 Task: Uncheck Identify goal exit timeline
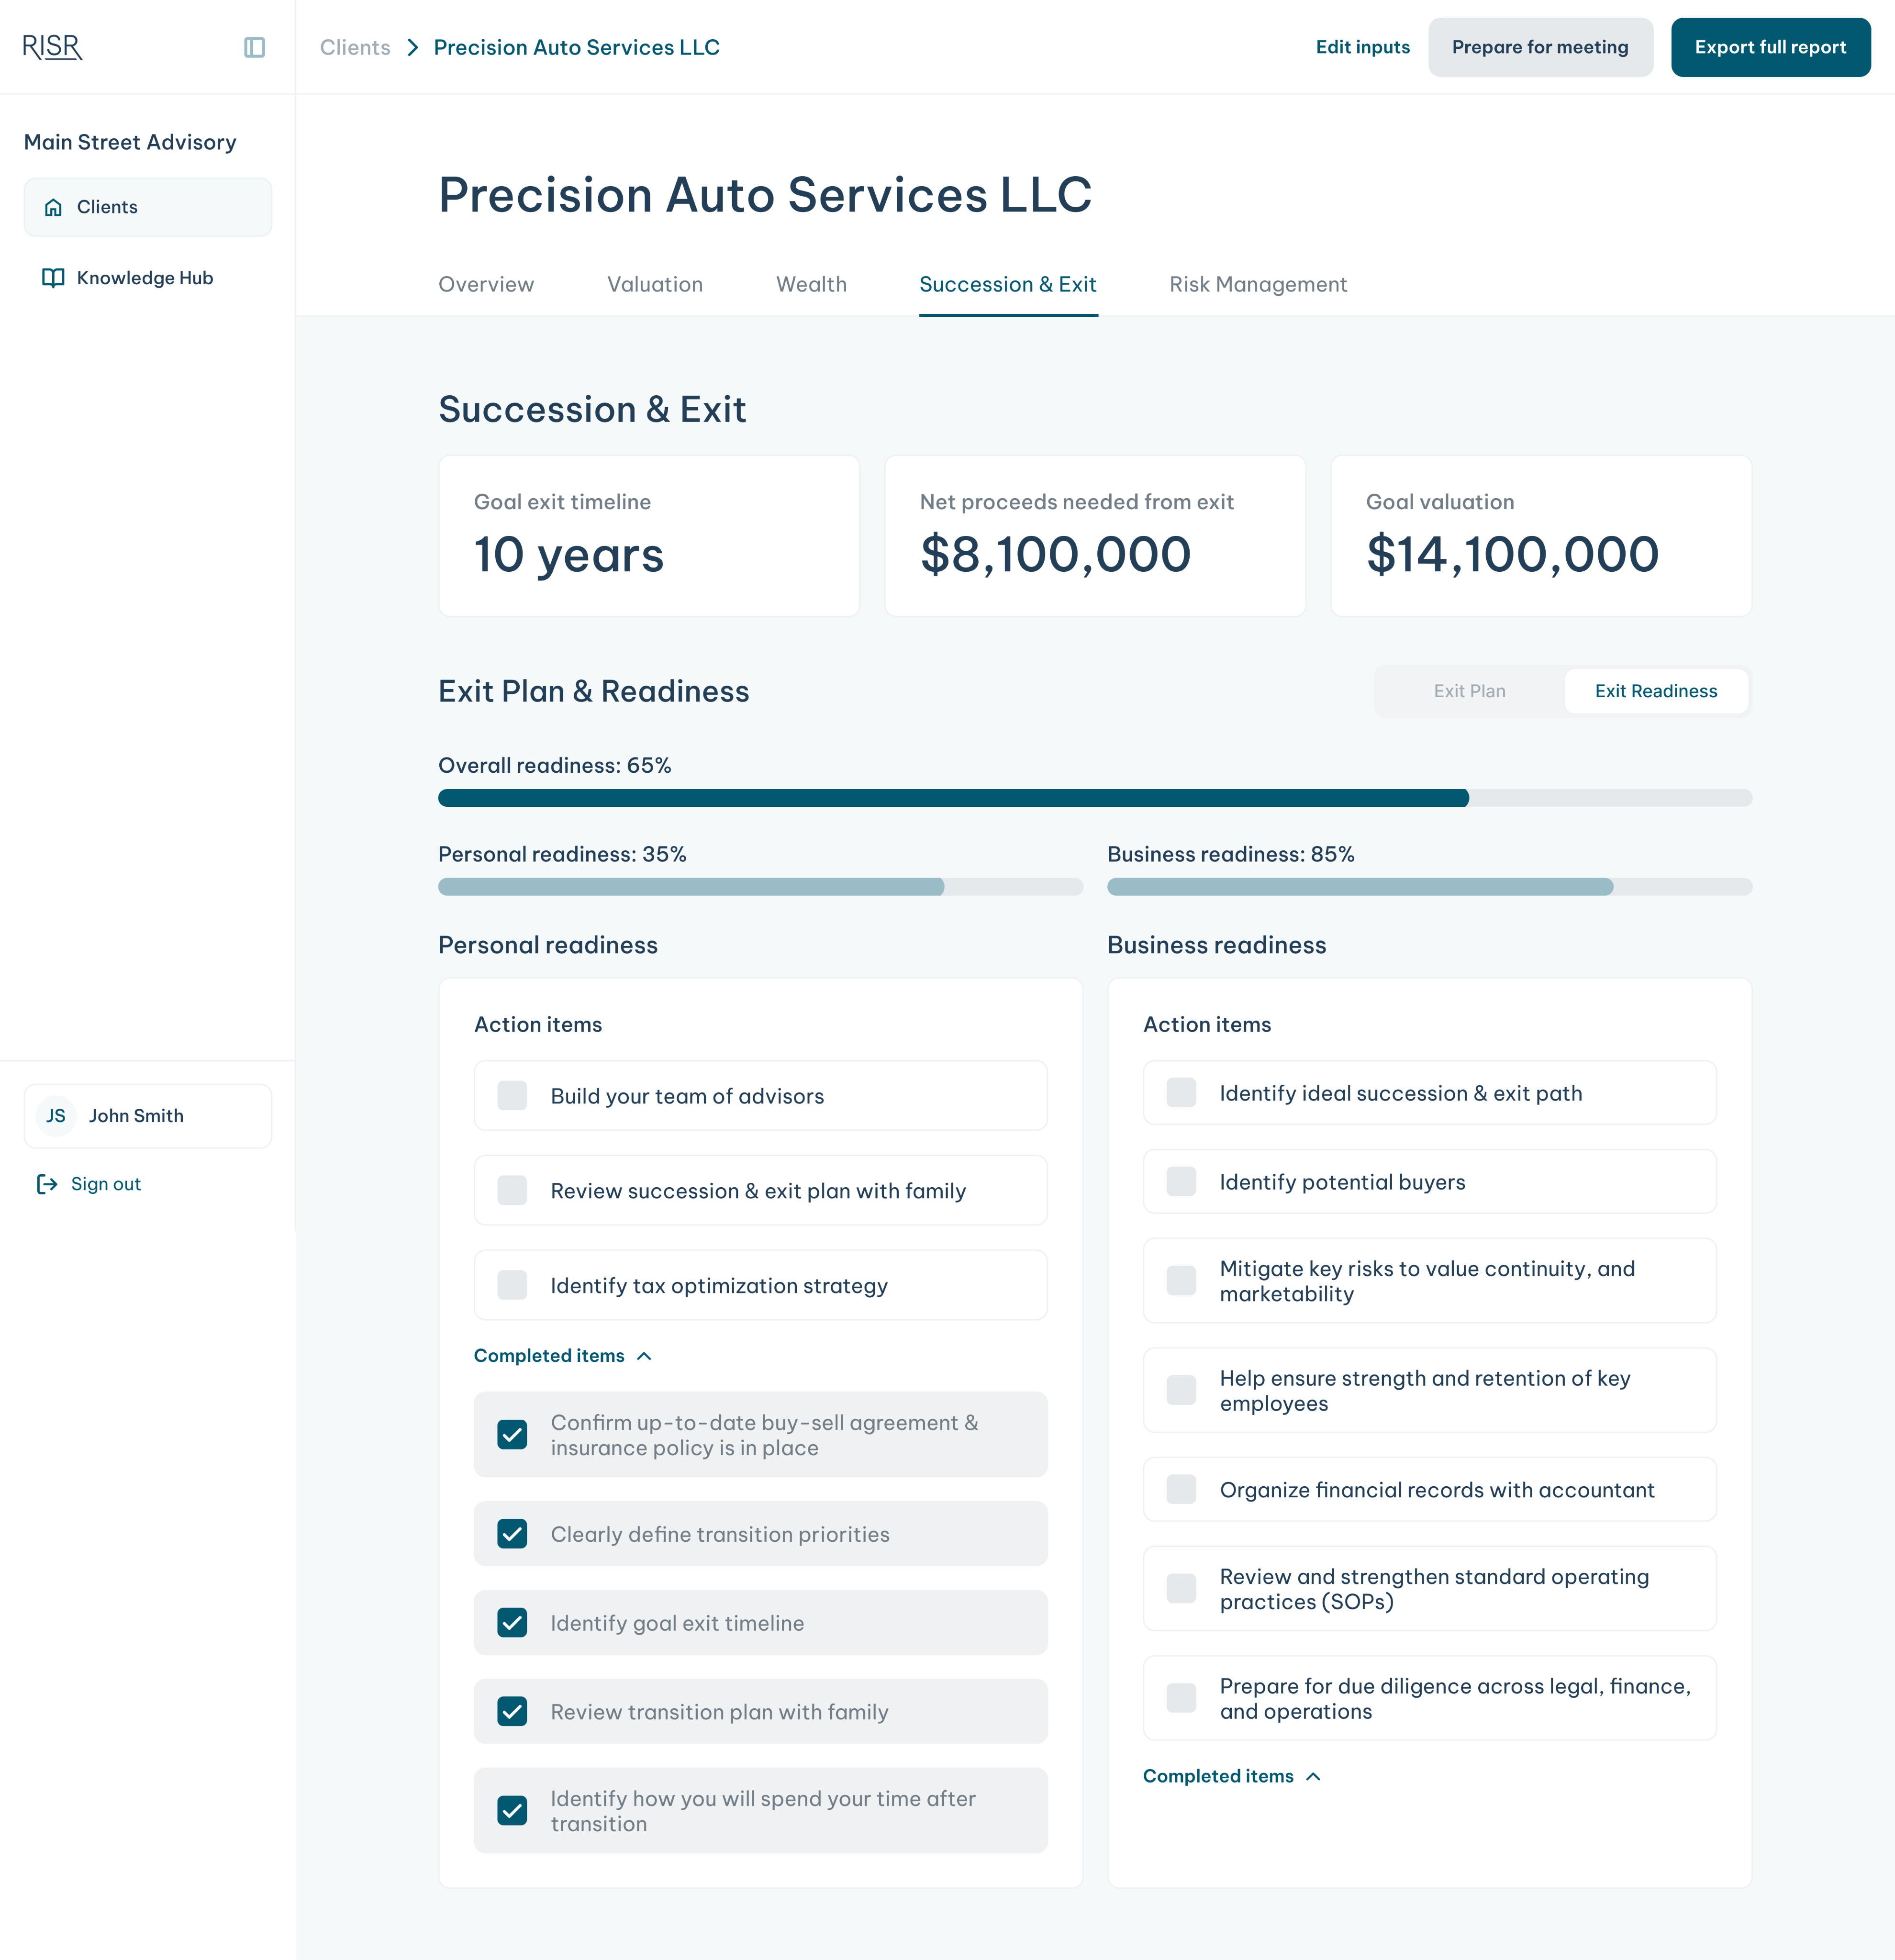tap(512, 1623)
